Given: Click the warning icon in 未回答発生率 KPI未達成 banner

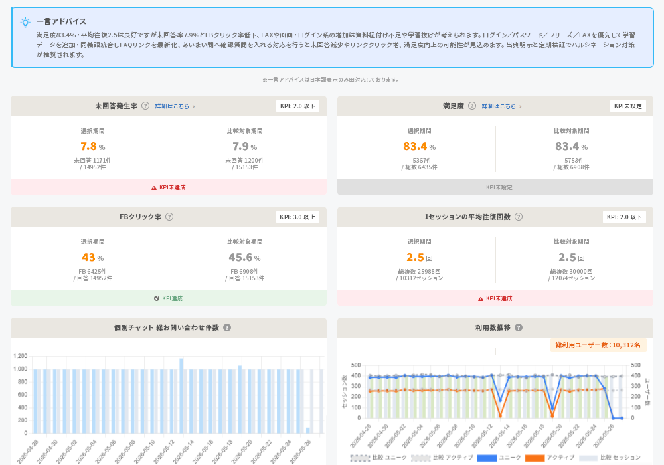Looking at the screenshot, I should point(154,187).
